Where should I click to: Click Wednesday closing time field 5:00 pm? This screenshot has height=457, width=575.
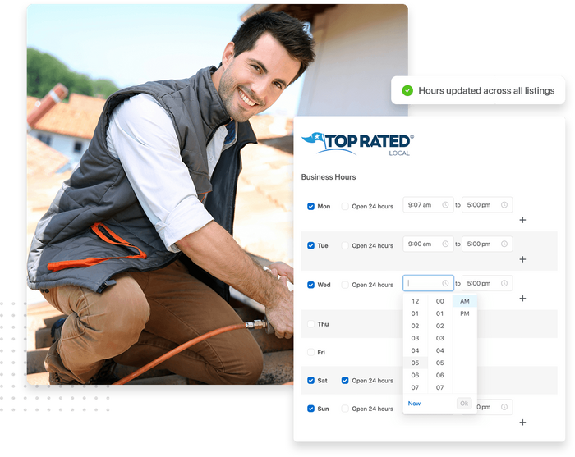tap(487, 283)
